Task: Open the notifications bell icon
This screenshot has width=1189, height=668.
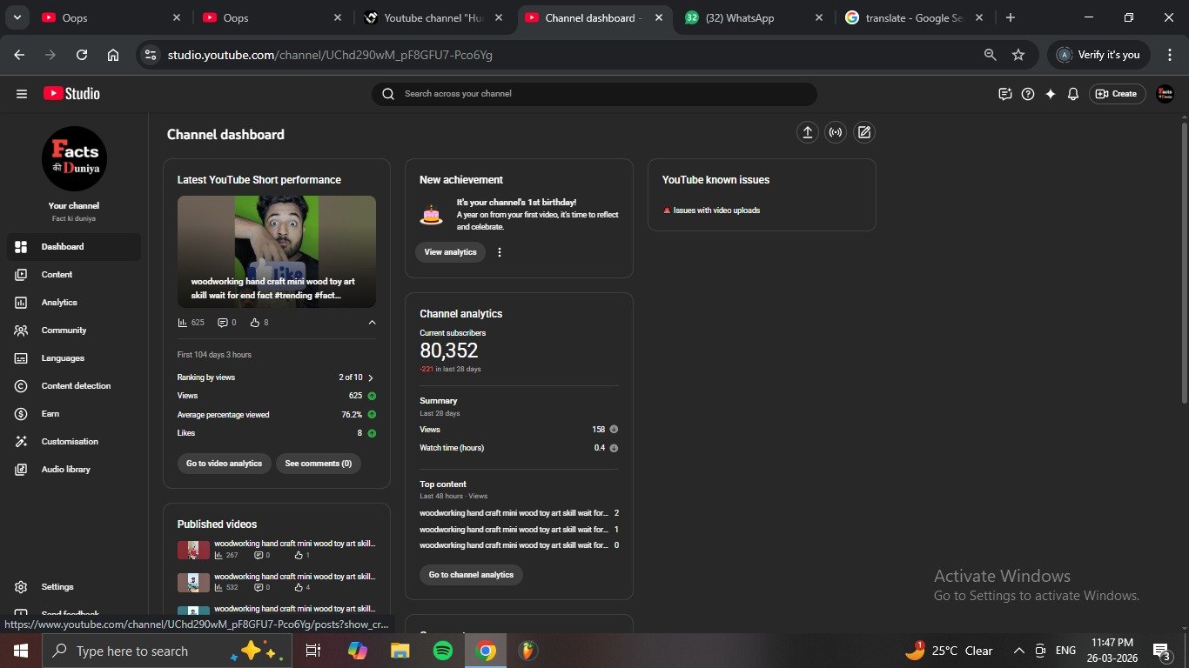Action: pos(1073,94)
